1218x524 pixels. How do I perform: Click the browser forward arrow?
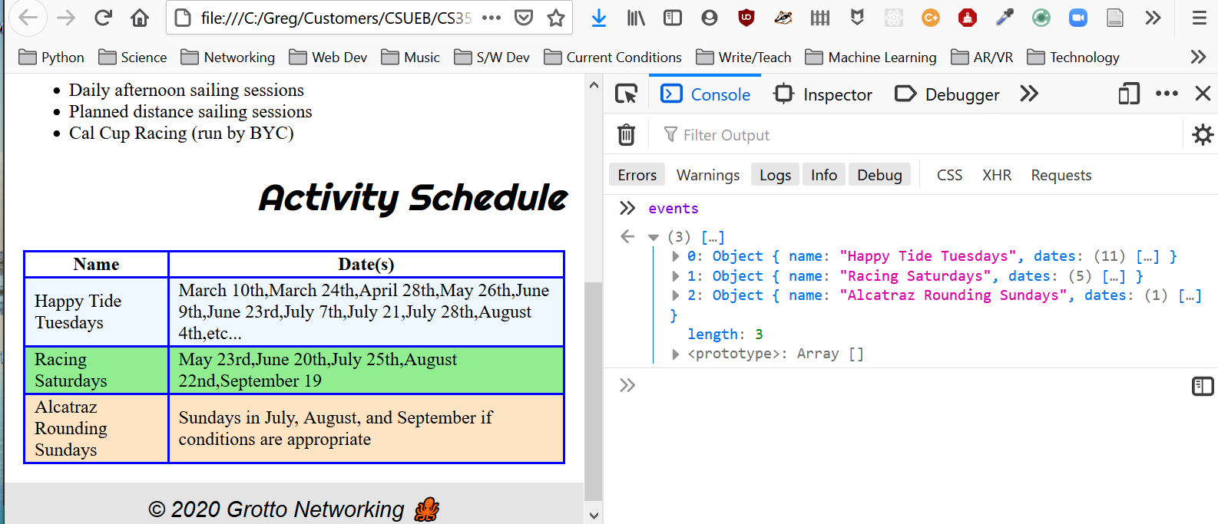click(66, 18)
